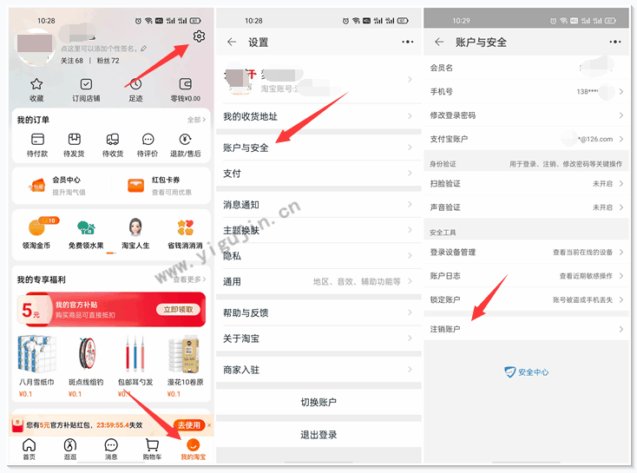
Task: Tap the 关注 68 following count
Action: (72, 61)
